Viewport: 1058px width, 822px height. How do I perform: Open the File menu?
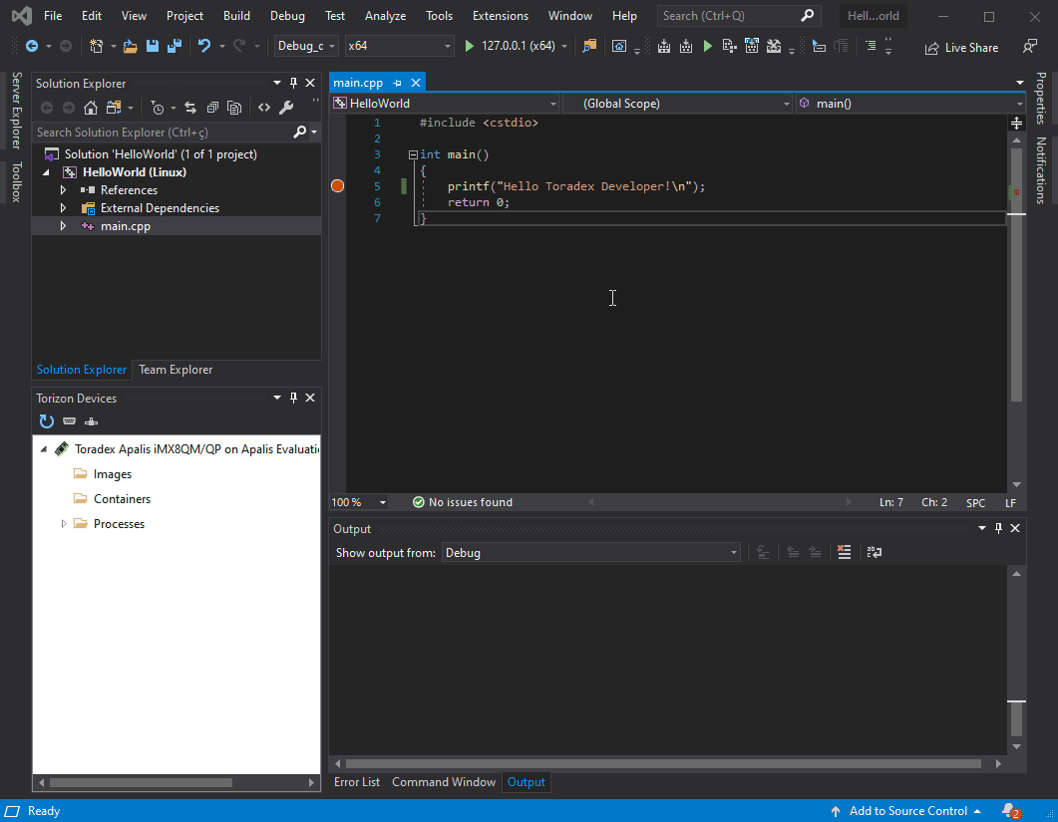pyautogui.click(x=53, y=16)
